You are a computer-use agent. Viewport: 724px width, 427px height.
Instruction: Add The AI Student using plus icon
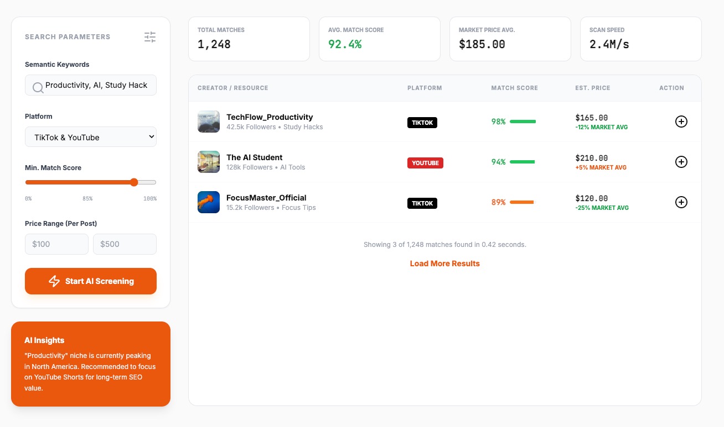(681, 162)
